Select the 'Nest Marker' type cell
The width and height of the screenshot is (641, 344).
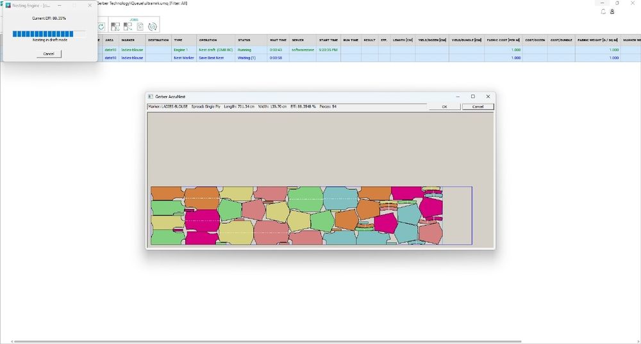coord(184,58)
